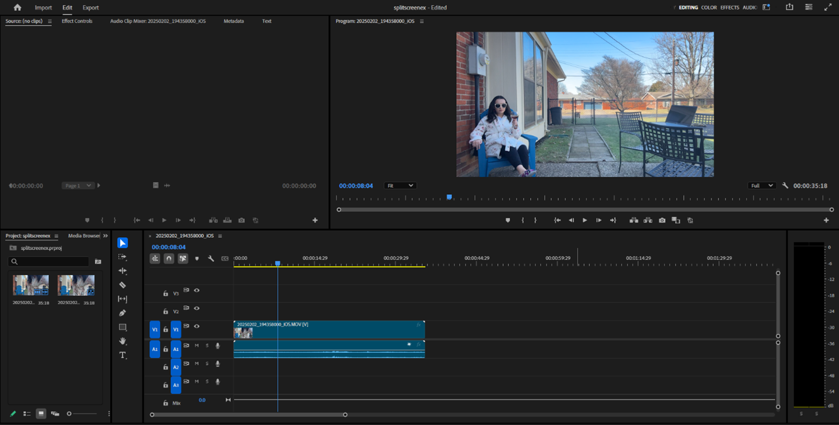Viewport: 839px width, 425px height.
Task: Open Program Monitor panel menu
Action: tap(422, 21)
